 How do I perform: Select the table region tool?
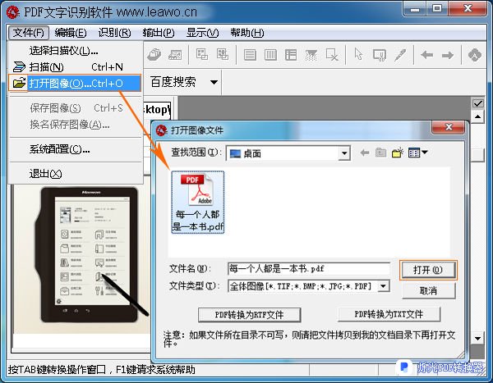pos(291,55)
